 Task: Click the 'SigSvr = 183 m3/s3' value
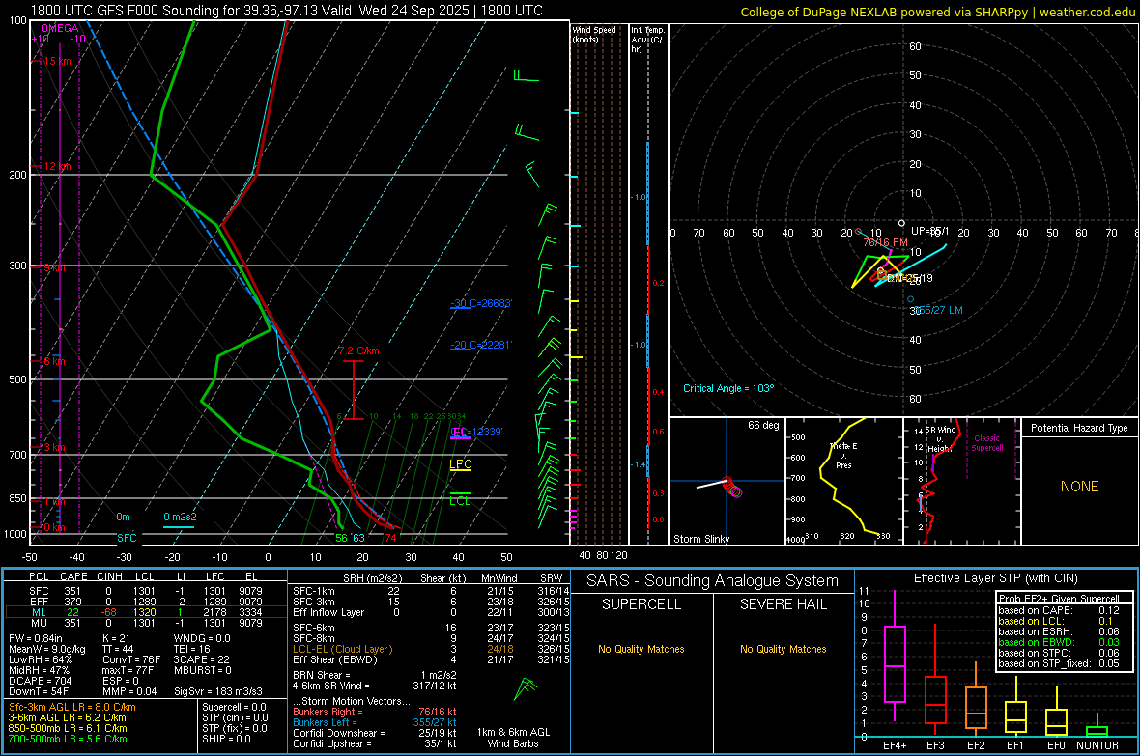coord(218,691)
